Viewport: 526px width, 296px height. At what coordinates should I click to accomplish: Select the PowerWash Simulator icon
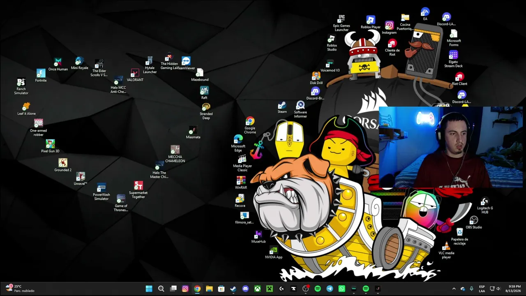pyautogui.click(x=101, y=192)
